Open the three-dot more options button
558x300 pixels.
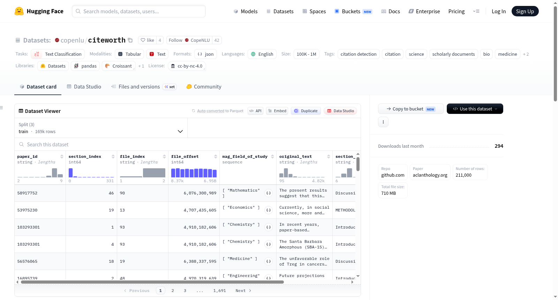[x=383, y=122]
